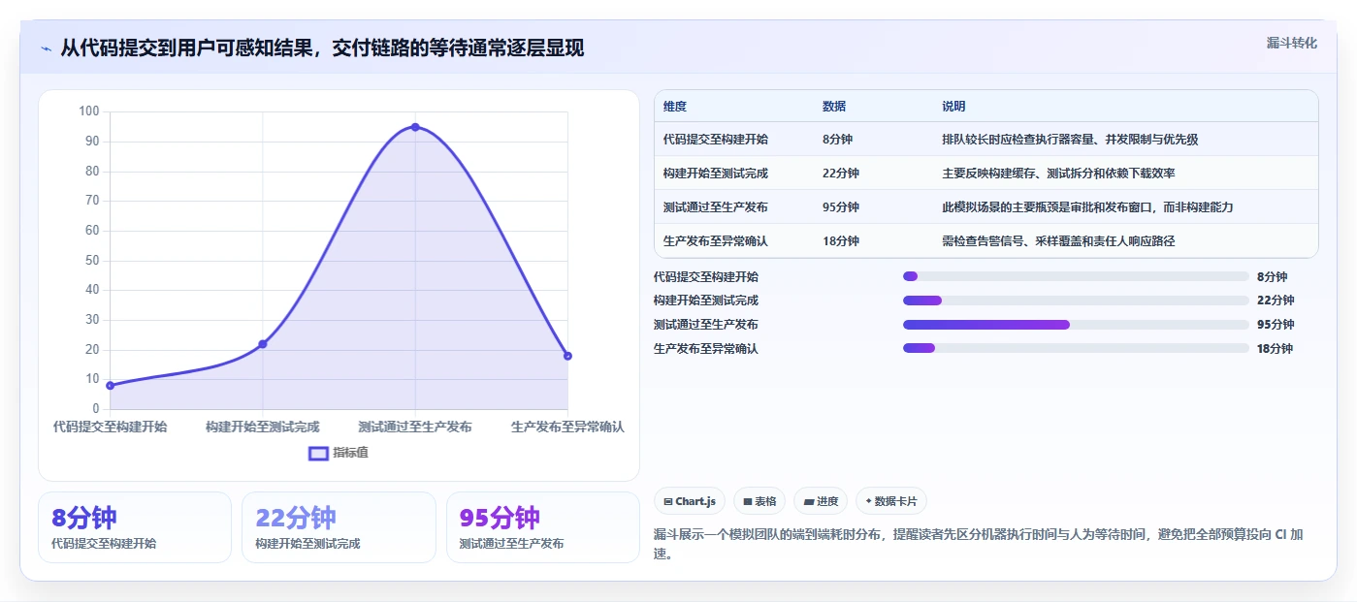
Task: Click the 构建开始至测试完成 progress bar
Action: click(1076, 301)
